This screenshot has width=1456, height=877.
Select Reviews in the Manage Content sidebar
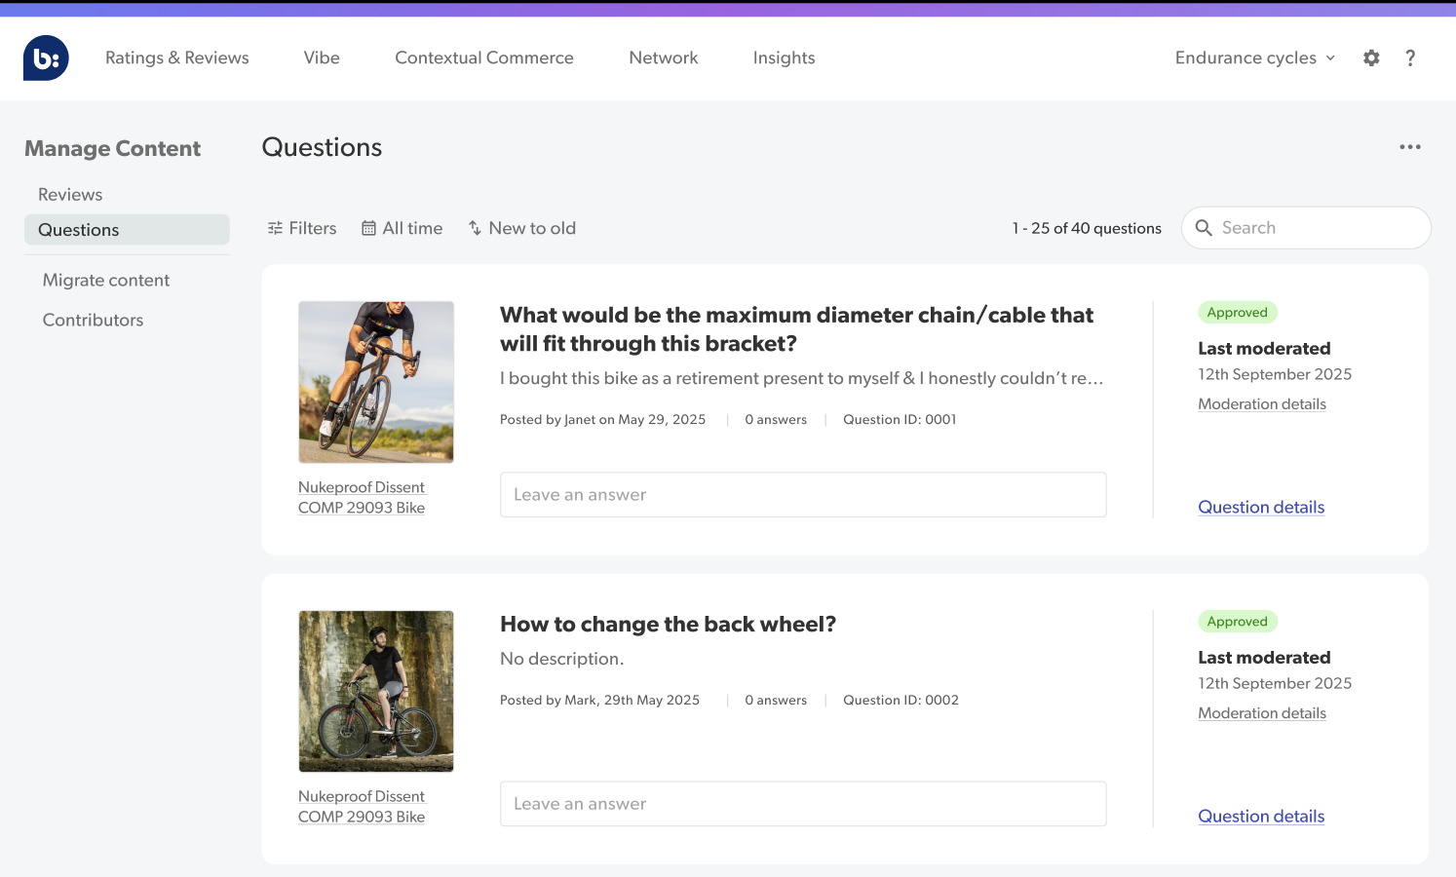[70, 194]
